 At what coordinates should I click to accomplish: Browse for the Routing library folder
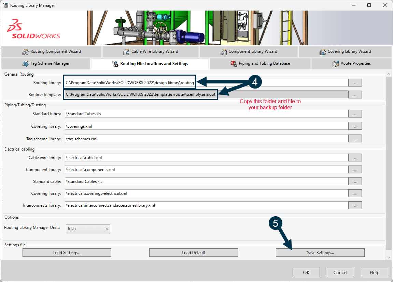355,82
